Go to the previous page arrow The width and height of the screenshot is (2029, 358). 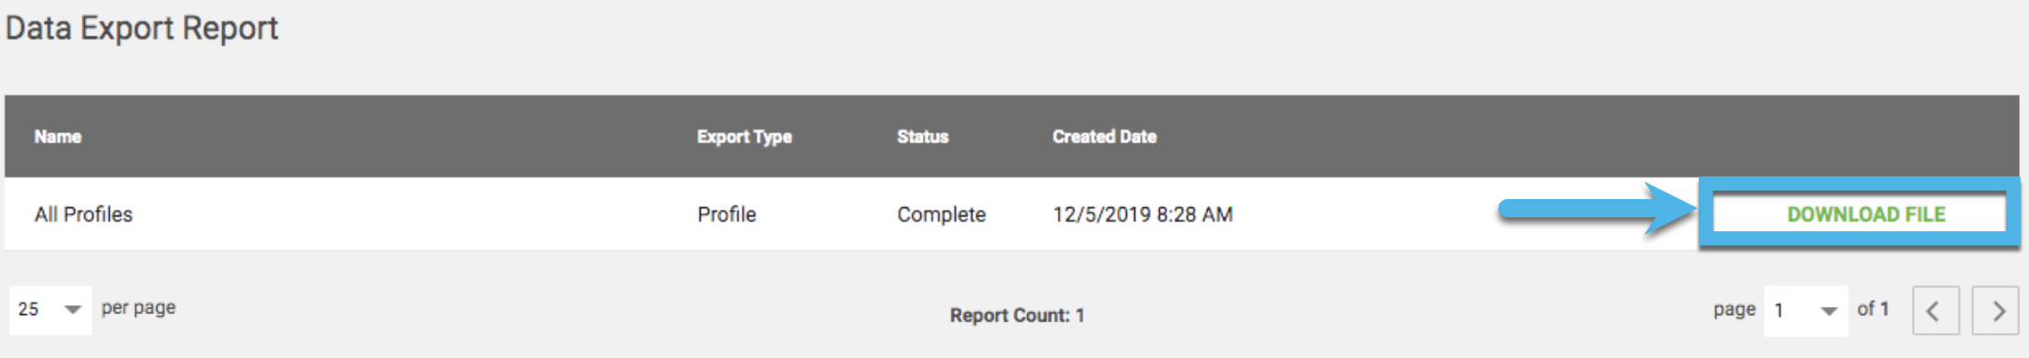[1936, 311]
